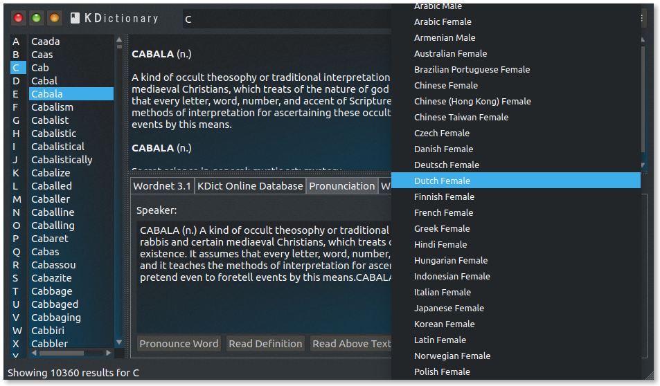Click the orange window button

[54, 18]
